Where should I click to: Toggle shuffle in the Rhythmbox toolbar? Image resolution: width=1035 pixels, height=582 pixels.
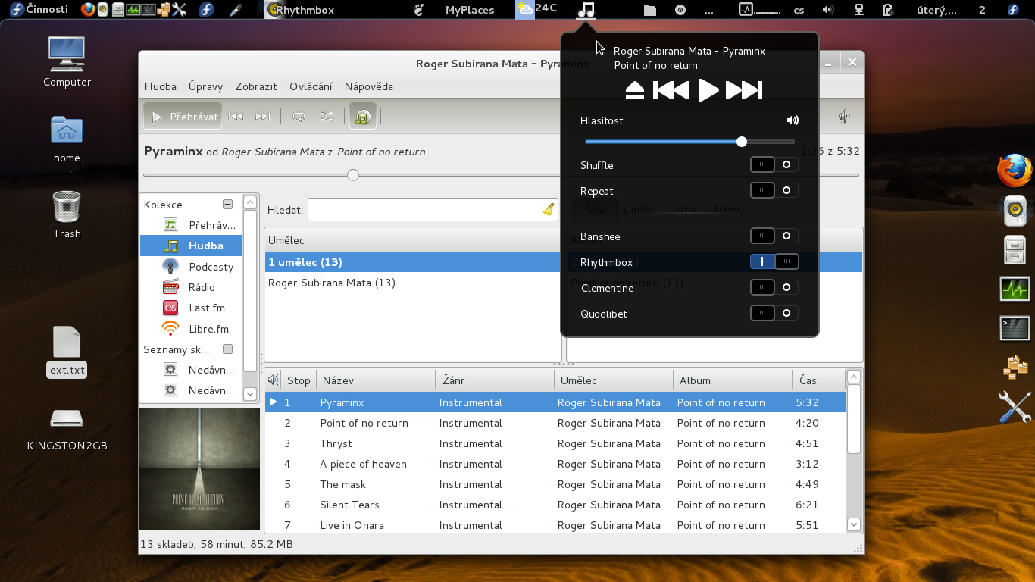pyautogui.click(x=327, y=117)
